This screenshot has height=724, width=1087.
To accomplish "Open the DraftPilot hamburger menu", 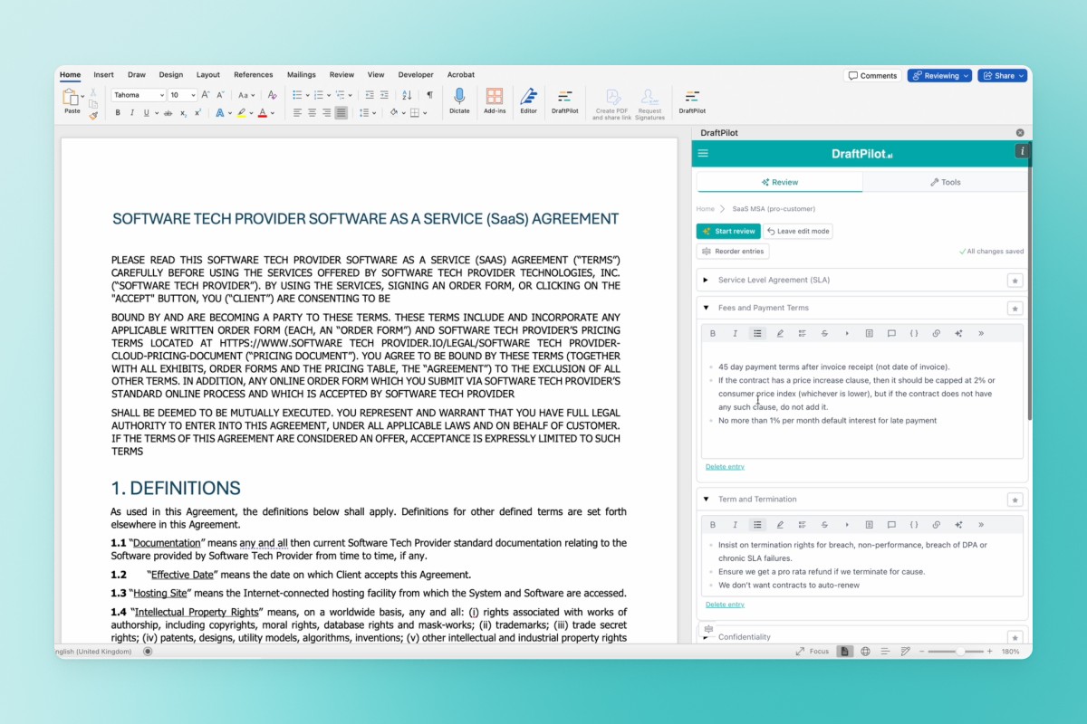I will [x=703, y=153].
